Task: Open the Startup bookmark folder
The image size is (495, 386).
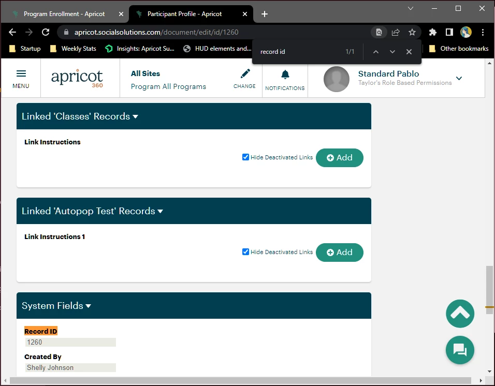Action: (x=25, y=49)
